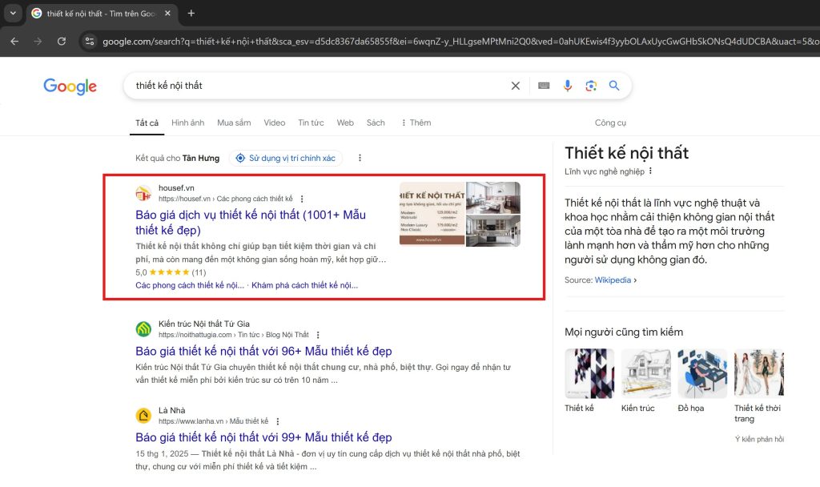Open three-dot menu for lanha.vn result
Viewport: 820px width, 487px height.
pyautogui.click(x=278, y=421)
